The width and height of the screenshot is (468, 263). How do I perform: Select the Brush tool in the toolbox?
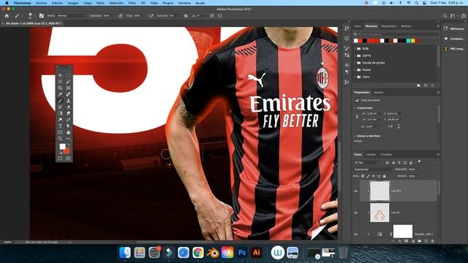pyautogui.click(x=60, y=101)
